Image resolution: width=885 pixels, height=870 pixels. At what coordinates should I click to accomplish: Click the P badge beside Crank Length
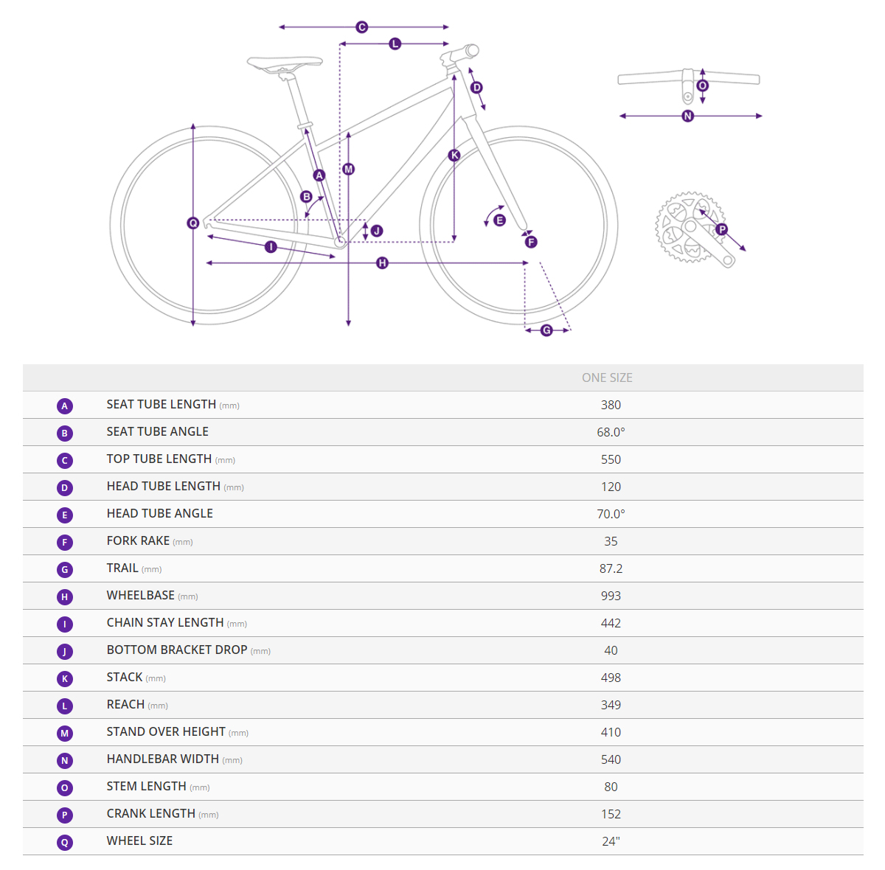pyautogui.click(x=65, y=815)
